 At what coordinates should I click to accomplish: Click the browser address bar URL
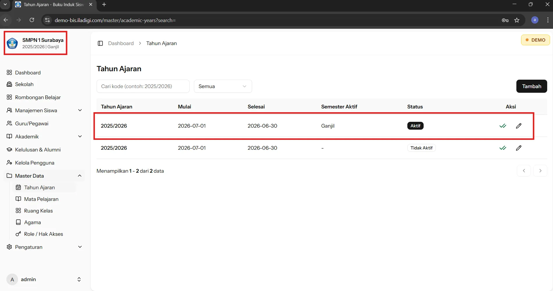point(115,20)
